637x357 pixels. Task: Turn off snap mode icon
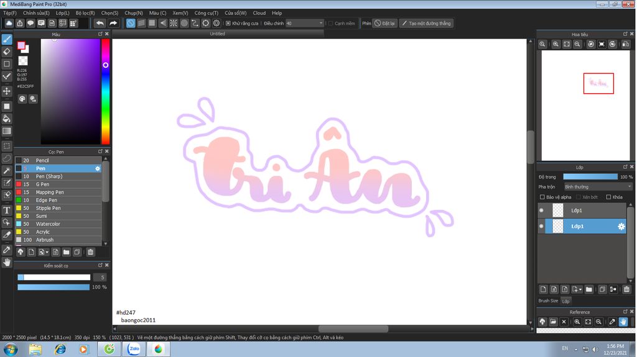tap(131, 23)
